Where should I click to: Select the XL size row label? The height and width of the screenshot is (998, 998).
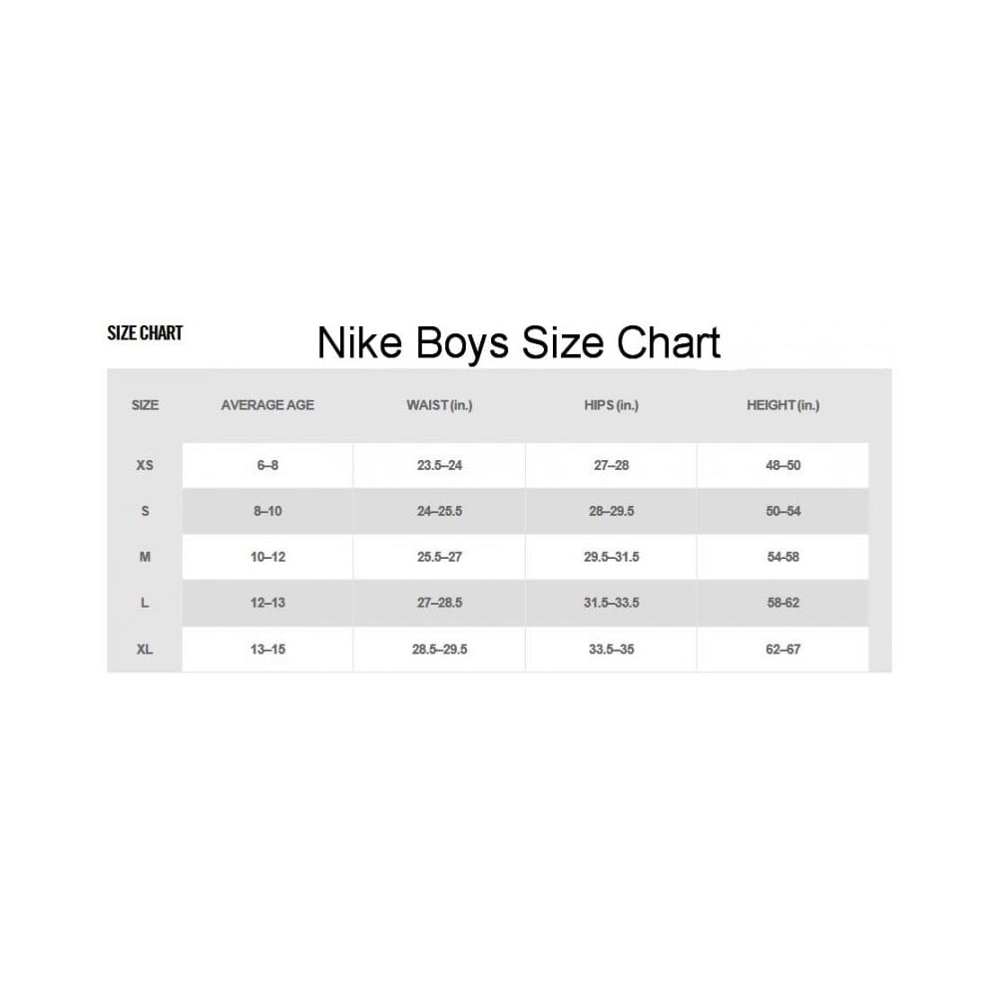145,650
